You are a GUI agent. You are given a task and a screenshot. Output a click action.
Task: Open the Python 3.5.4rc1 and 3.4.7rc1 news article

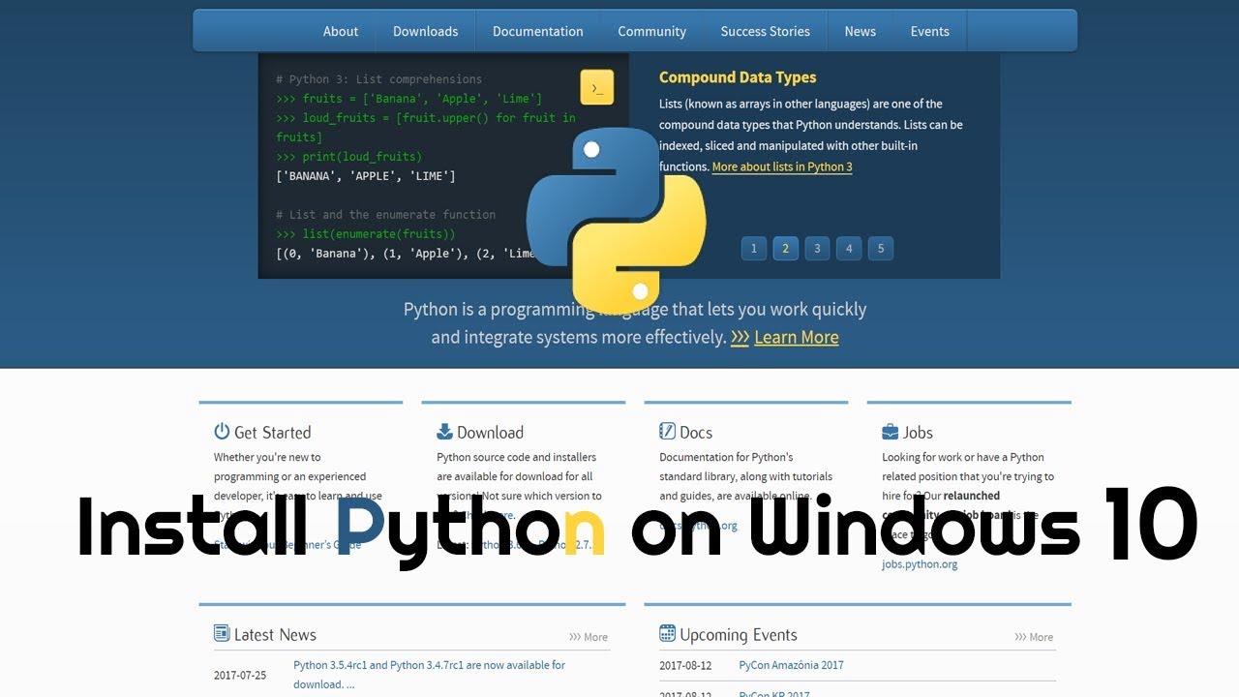[429, 675]
